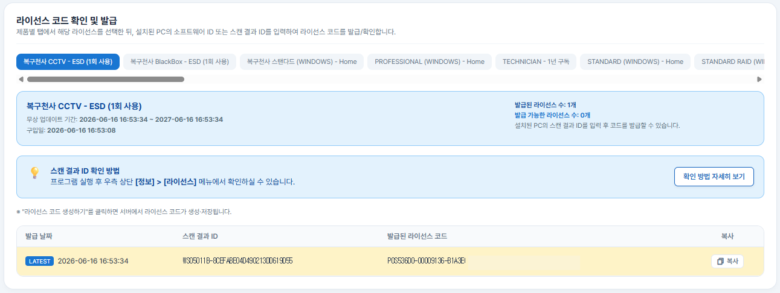Viewport: 780px width, 293px height.
Task: Click the 발급 날짜 column header
Action: (39, 236)
